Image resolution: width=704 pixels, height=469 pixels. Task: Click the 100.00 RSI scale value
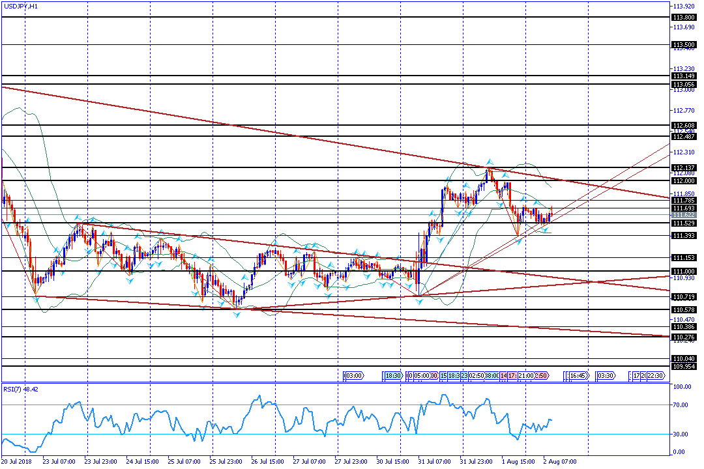click(682, 386)
